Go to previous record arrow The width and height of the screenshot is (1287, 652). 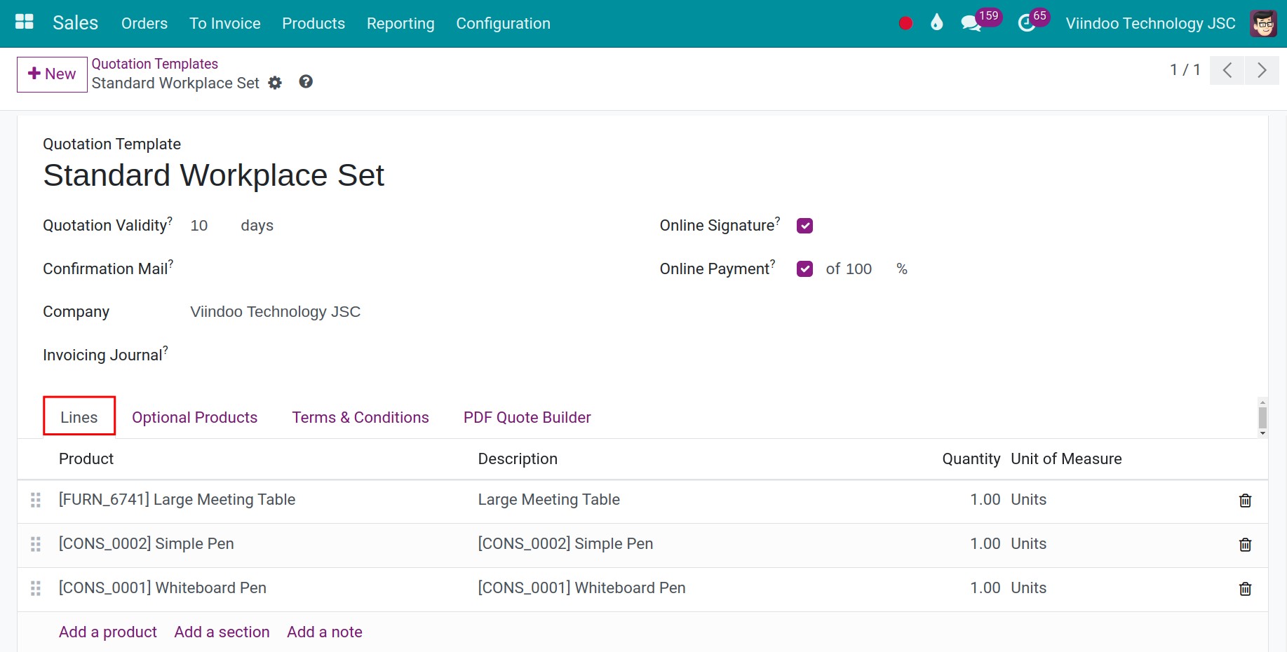pyautogui.click(x=1227, y=70)
